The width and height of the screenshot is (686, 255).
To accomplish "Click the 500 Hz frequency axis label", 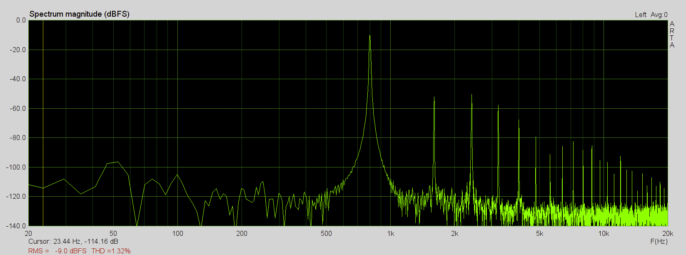I will tap(327, 233).
